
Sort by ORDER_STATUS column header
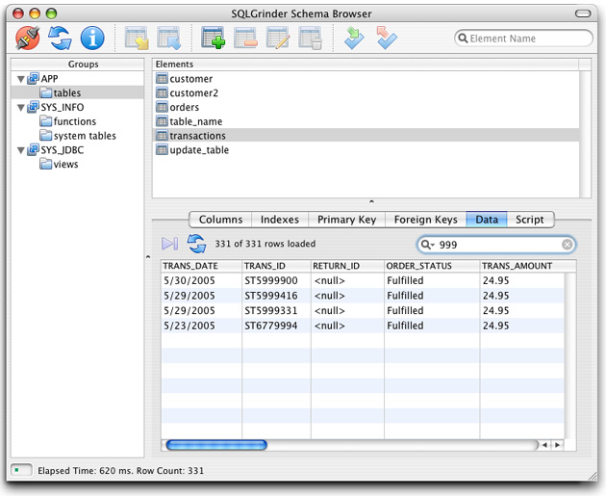[x=432, y=266]
